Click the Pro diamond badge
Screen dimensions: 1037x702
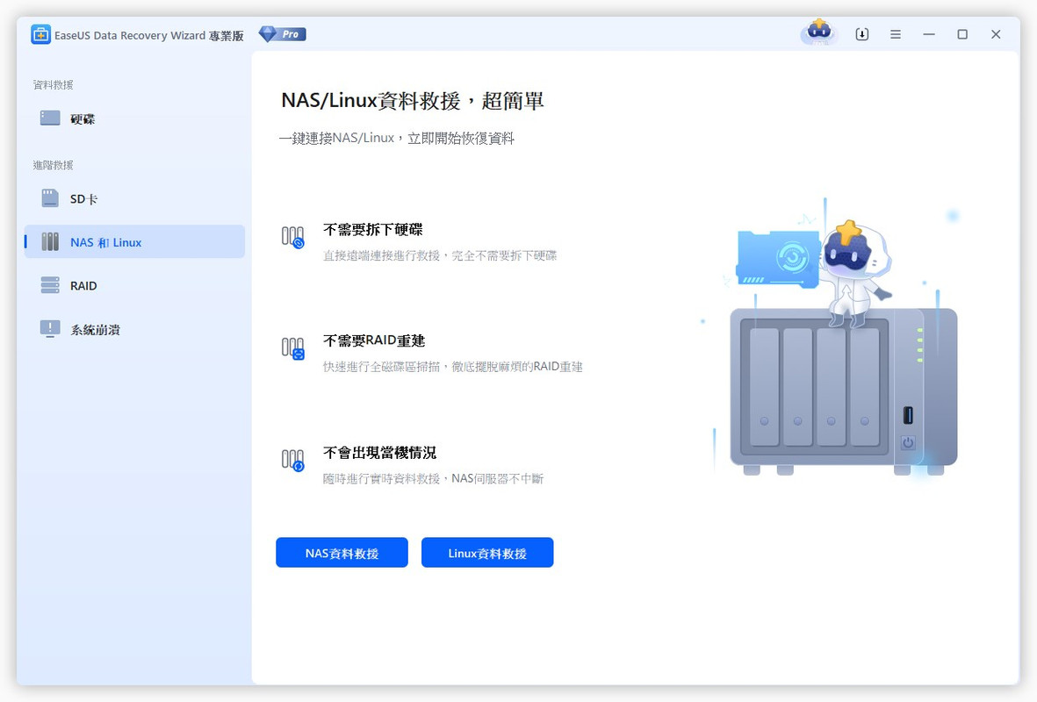(x=283, y=33)
